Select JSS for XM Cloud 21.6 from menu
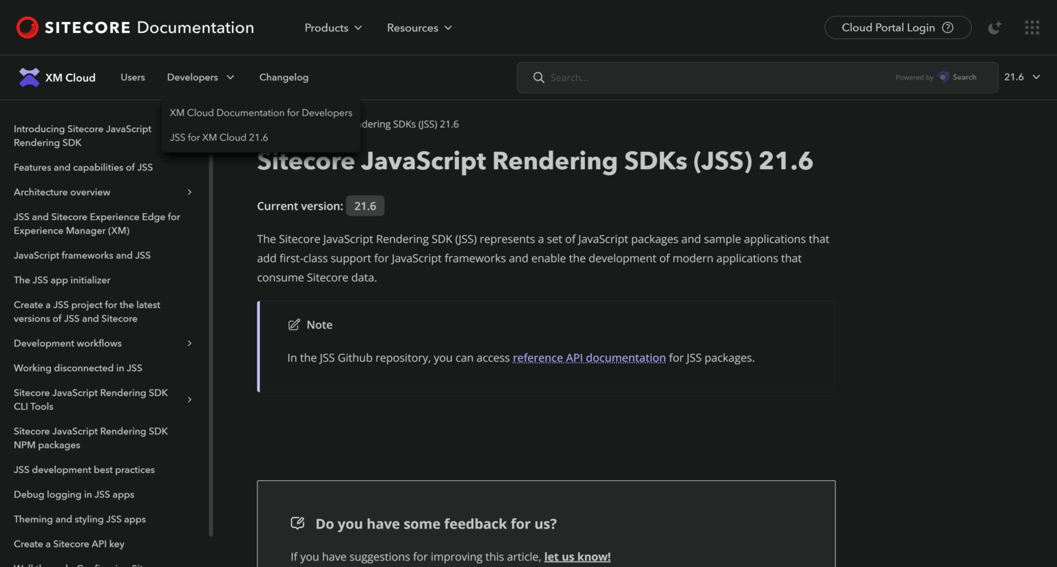This screenshot has height=567, width=1057. (218, 137)
